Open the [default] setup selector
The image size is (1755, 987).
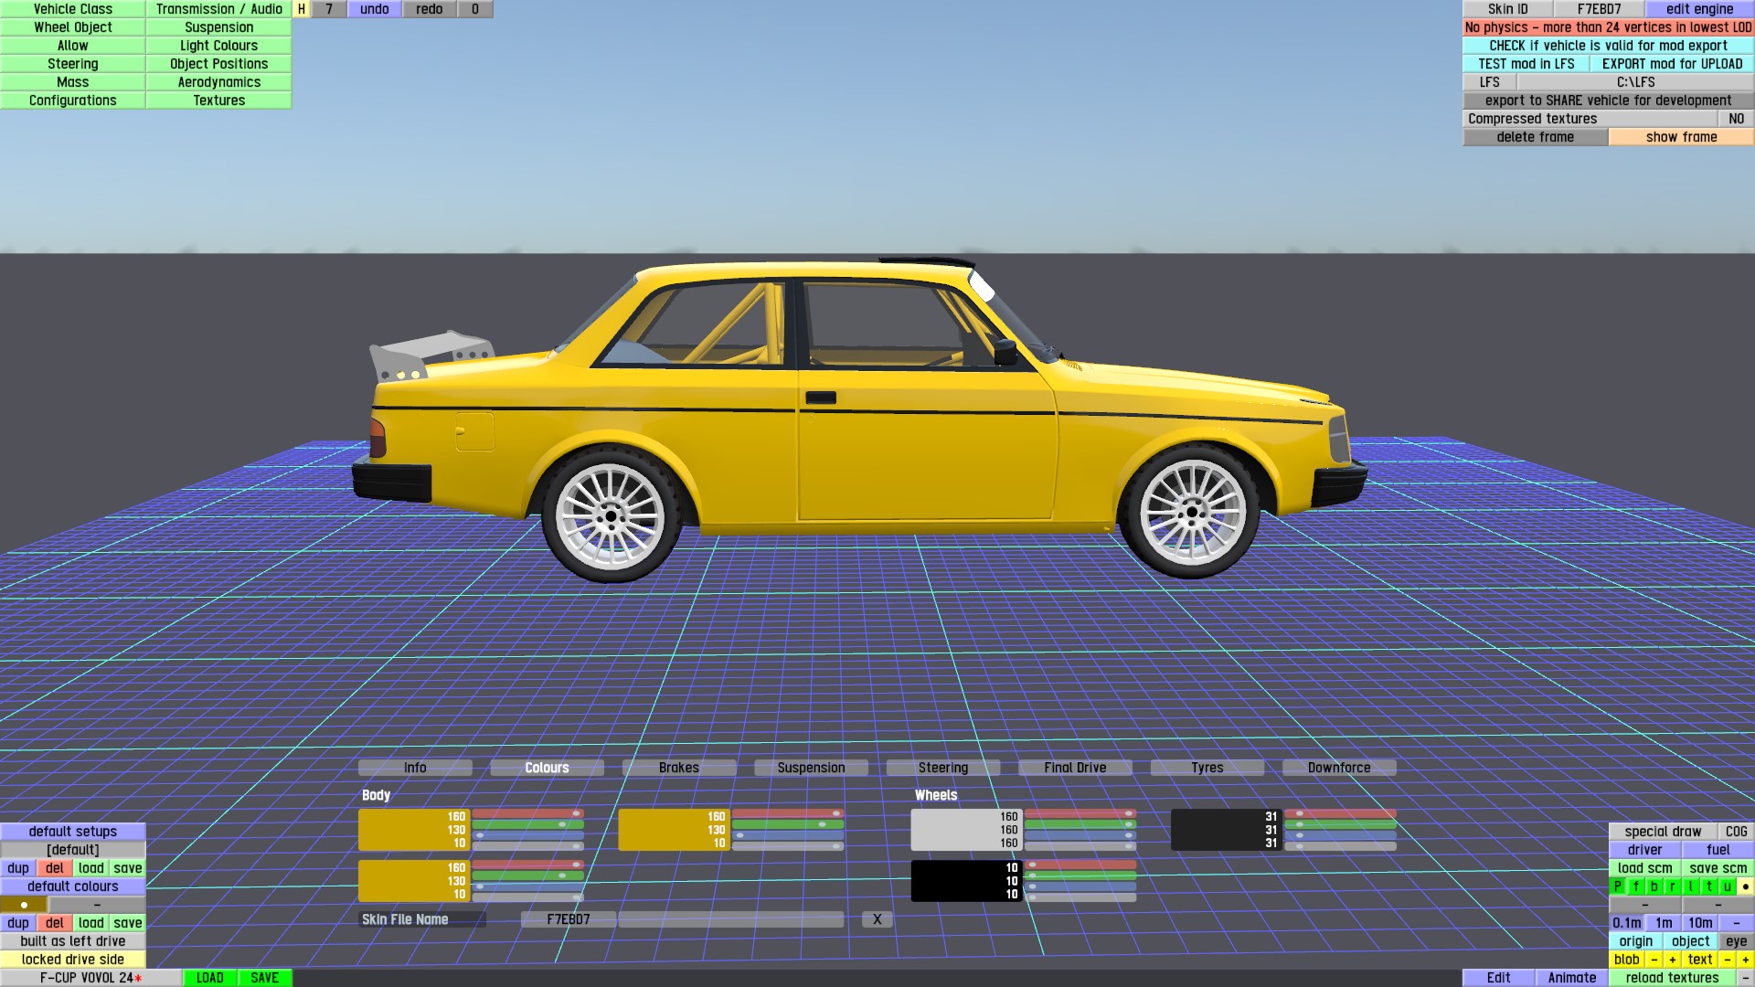[73, 850]
